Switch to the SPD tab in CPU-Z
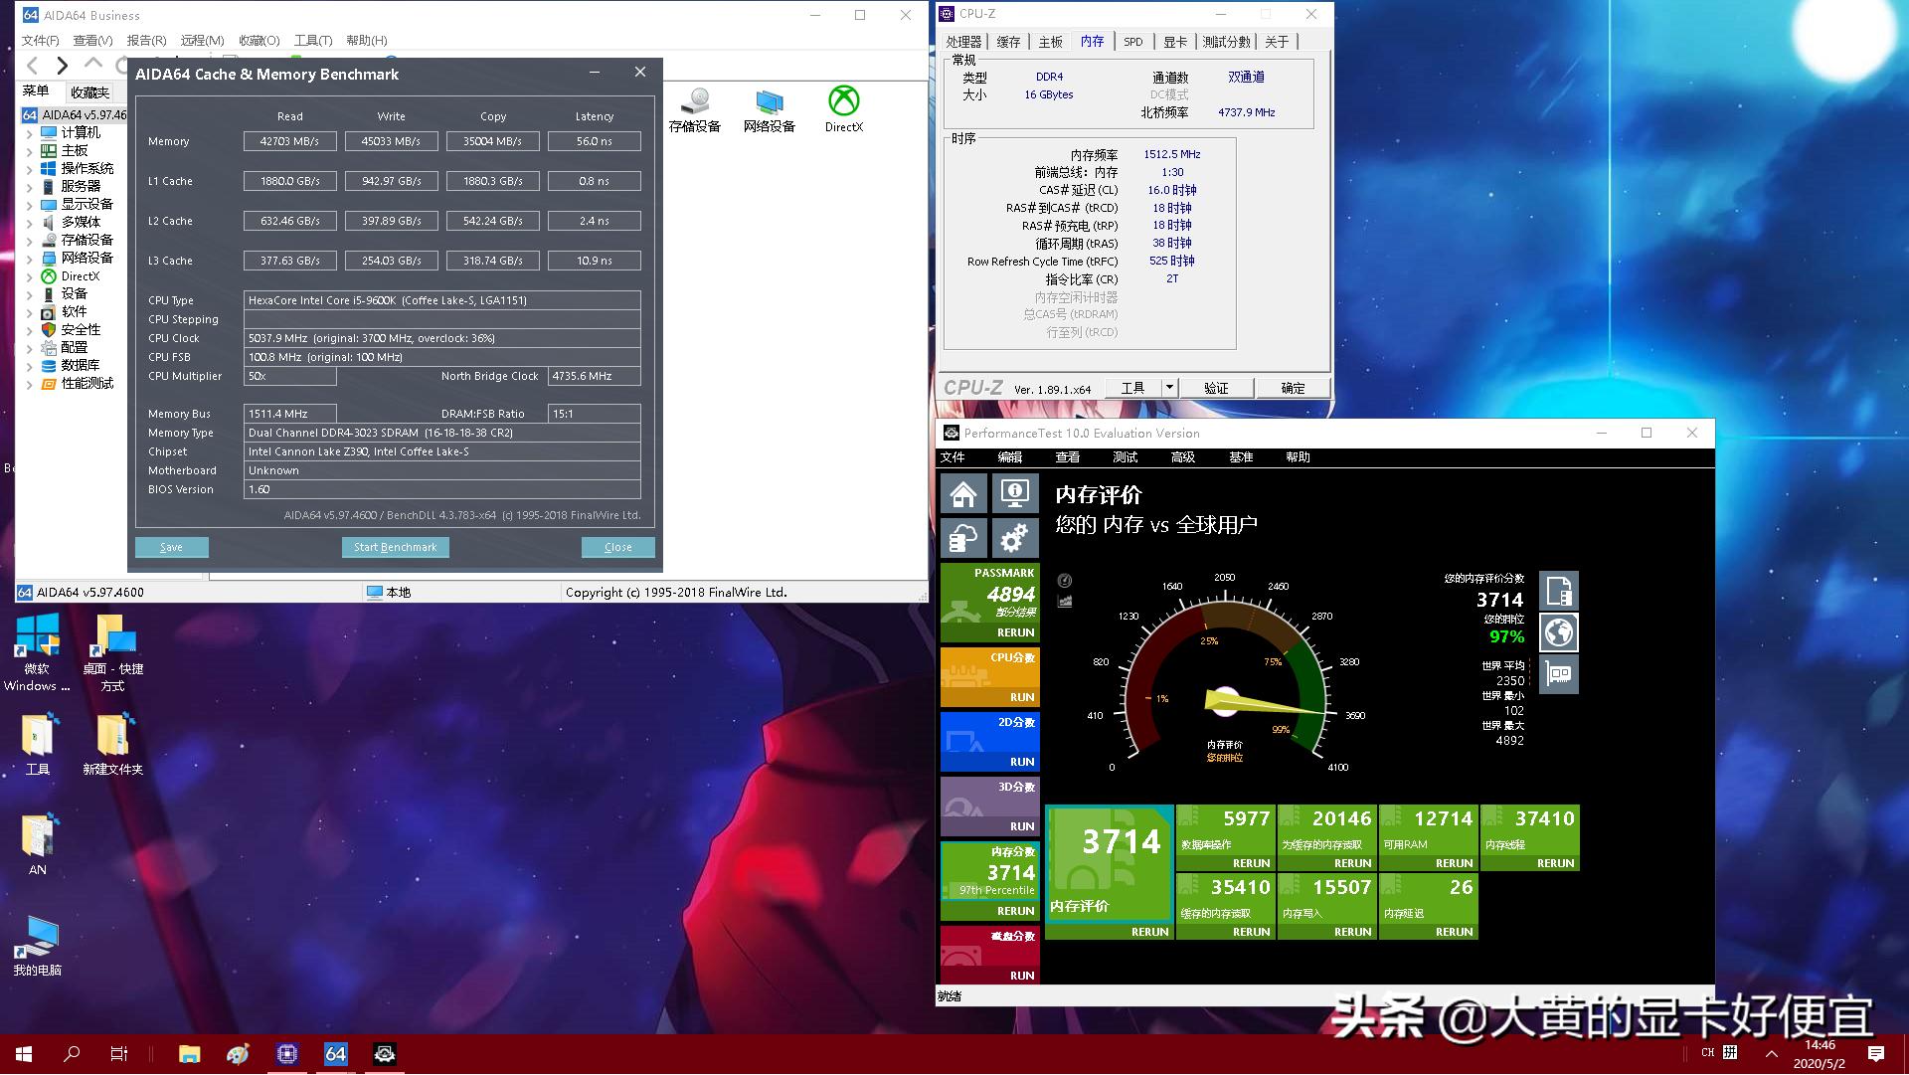 (1132, 42)
